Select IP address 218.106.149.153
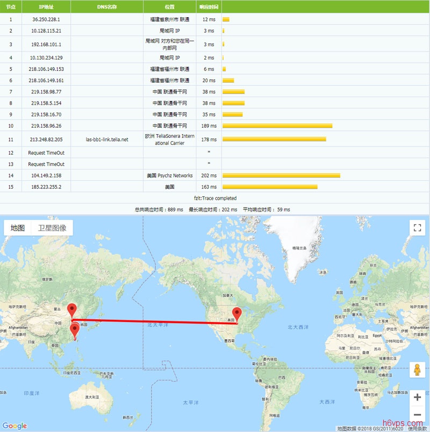Image resolution: width=430 pixels, height=432 pixels. pos(46,69)
